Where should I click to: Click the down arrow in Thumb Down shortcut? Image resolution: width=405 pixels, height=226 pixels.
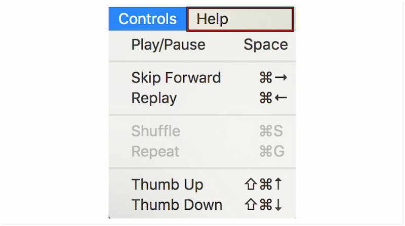pyautogui.click(x=278, y=205)
